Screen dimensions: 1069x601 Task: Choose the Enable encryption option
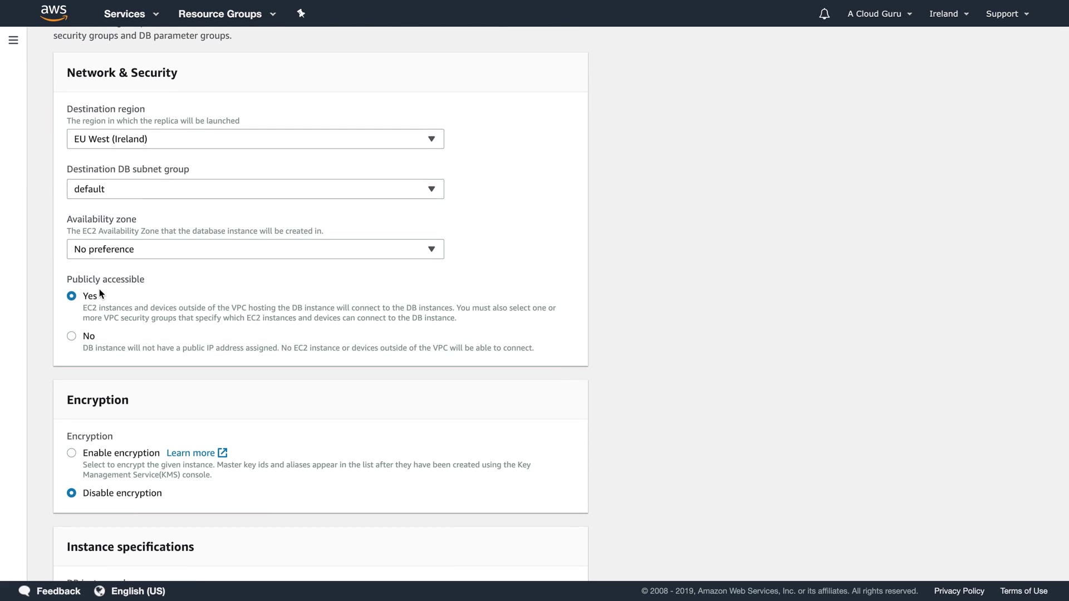coord(71,453)
